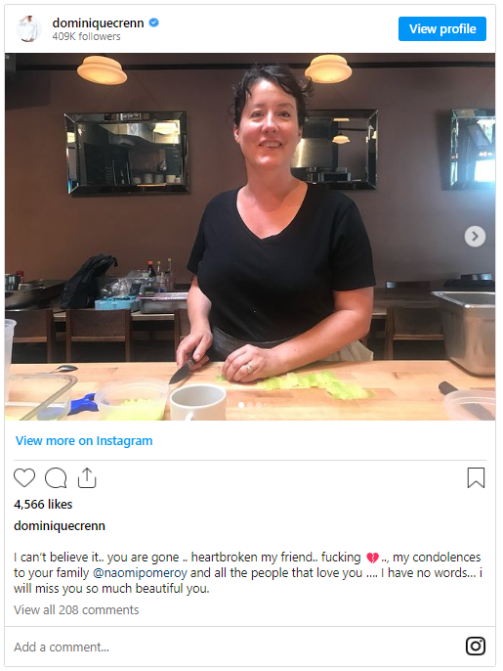Save post with the bookmark icon

(x=476, y=477)
